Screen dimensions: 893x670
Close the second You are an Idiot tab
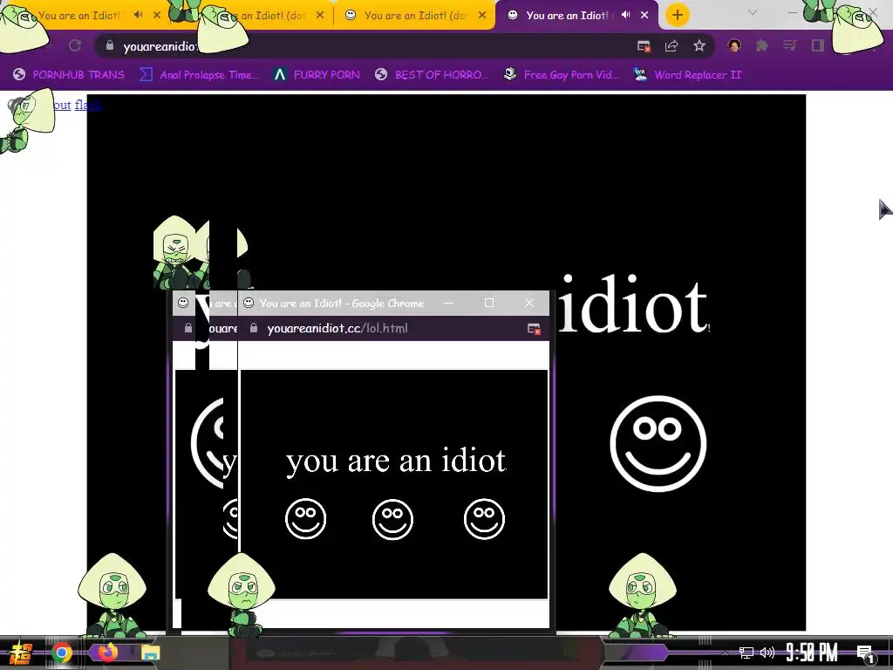click(x=320, y=16)
